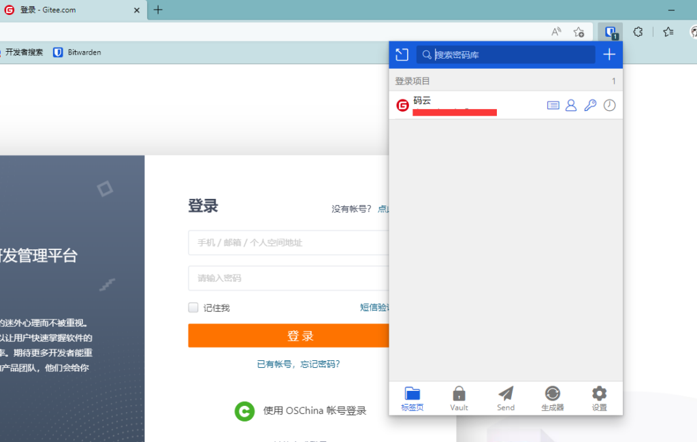The height and width of the screenshot is (442, 697).
Task: View the 码云 login item details
Action: point(553,106)
